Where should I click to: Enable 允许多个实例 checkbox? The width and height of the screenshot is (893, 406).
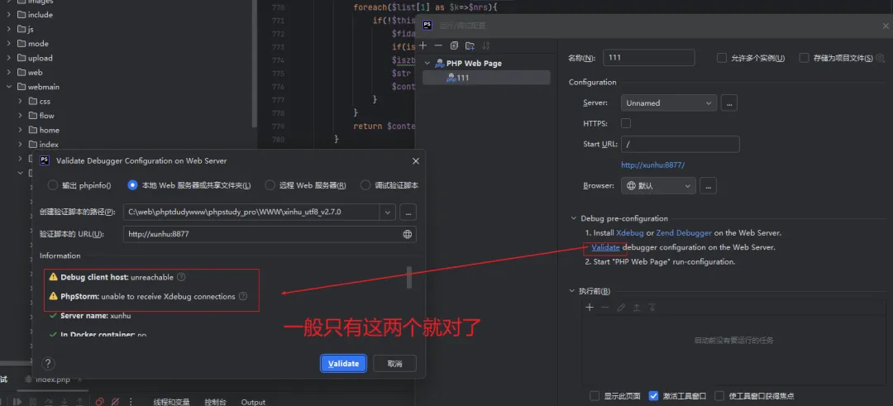point(722,58)
